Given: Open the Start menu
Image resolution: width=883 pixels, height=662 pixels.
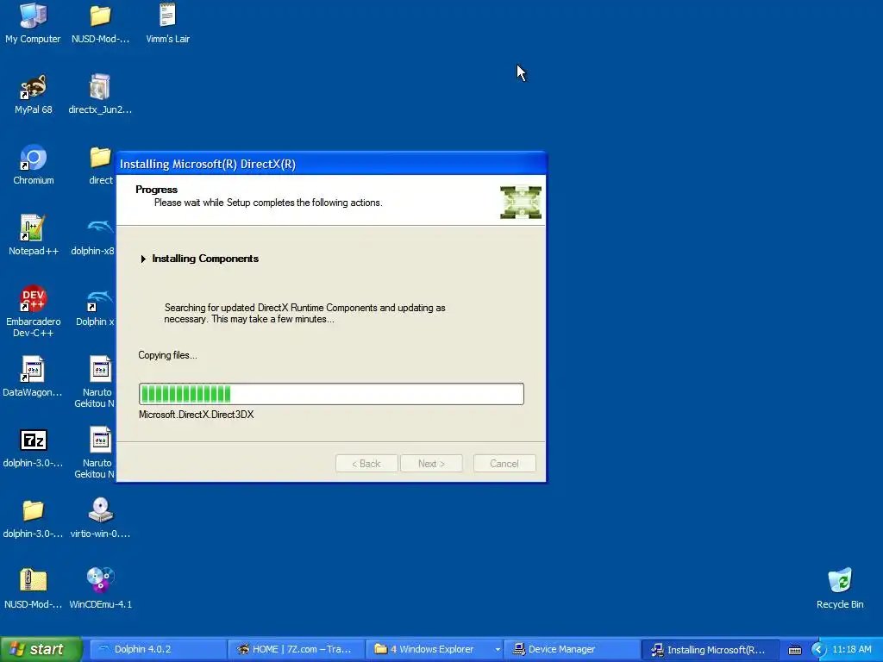Looking at the screenshot, I should tap(41, 649).
